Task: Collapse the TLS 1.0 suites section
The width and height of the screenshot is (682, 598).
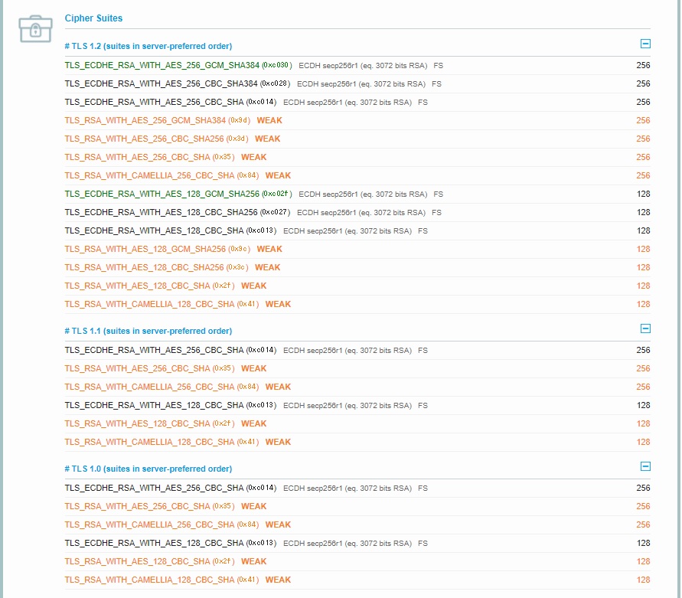Action: coord(645,466)
